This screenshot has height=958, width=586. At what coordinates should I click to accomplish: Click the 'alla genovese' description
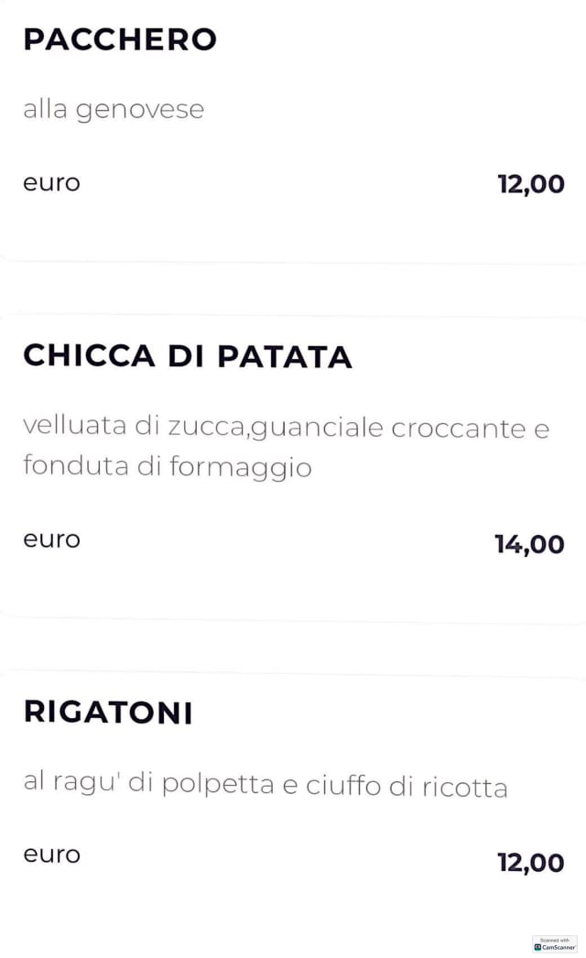click(x=113, y=111)
